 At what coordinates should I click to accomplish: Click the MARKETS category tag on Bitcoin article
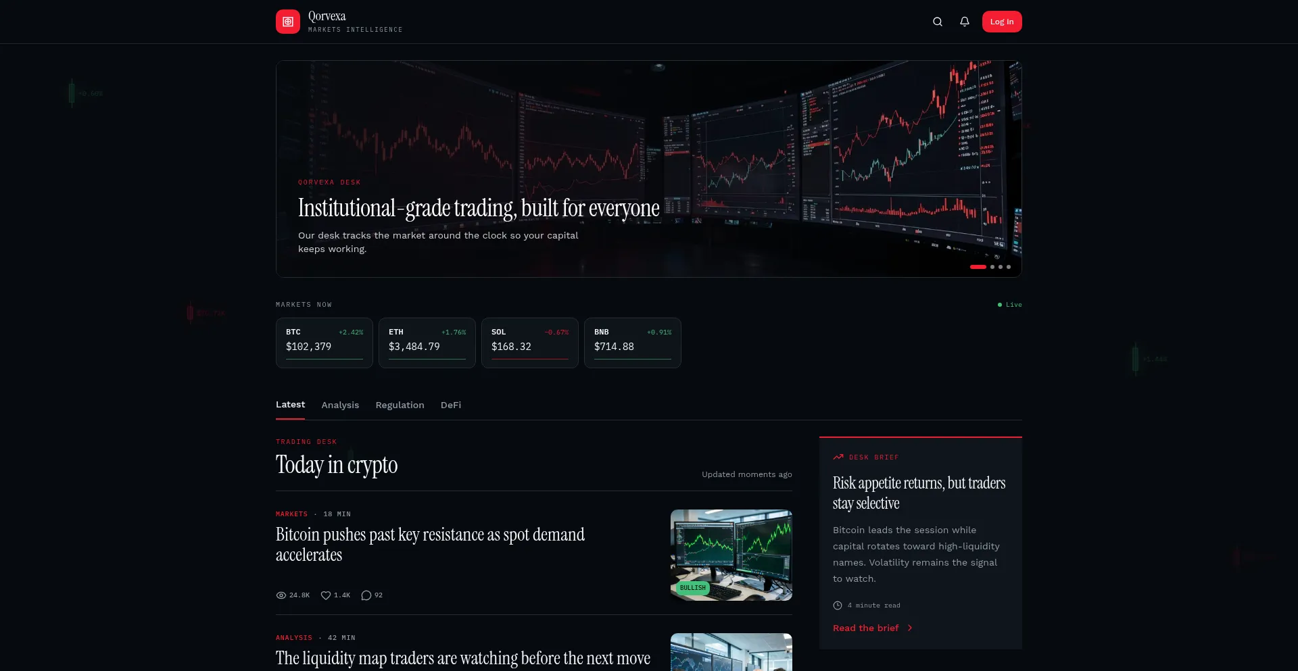click(291, 514)
